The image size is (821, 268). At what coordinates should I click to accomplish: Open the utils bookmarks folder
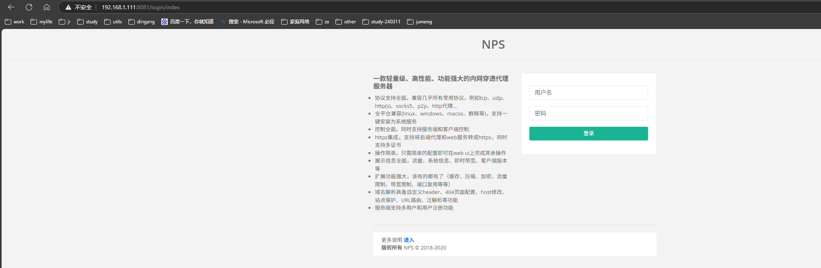113,22
